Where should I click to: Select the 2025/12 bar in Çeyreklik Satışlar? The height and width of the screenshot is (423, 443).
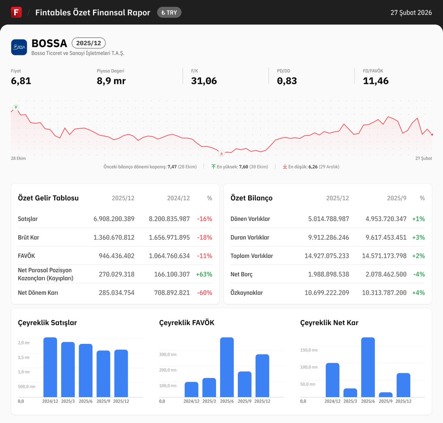(121, 373)
